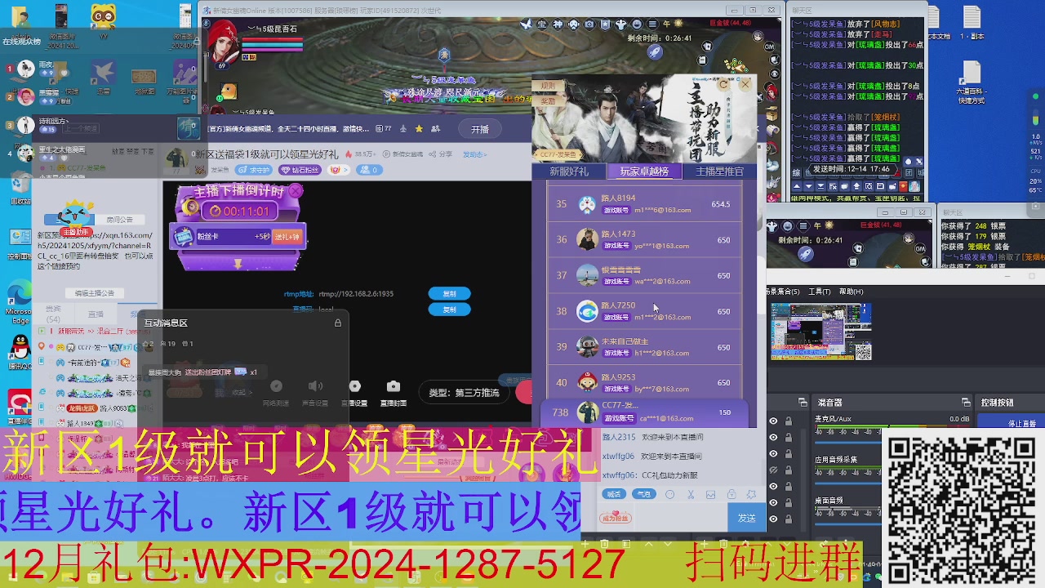Expand the countdown widget's yellow down arrow
1045x588 pixels.
pos(238,265)
